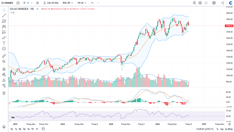Set range to 1n
Viewport: 234px width, 132px height.
pos(37,129)
